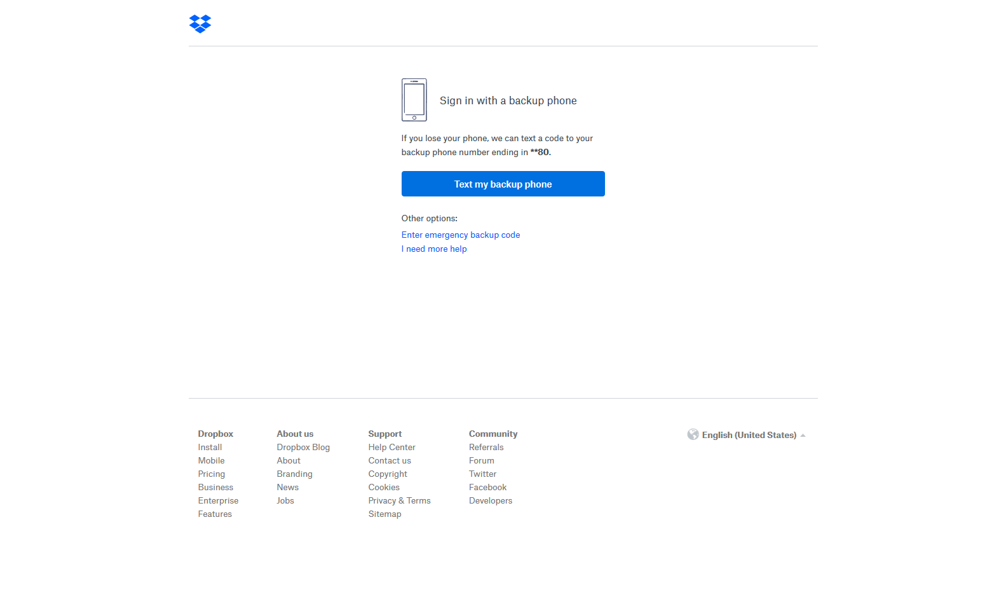Go to the Help Center link

click(391, 447)
